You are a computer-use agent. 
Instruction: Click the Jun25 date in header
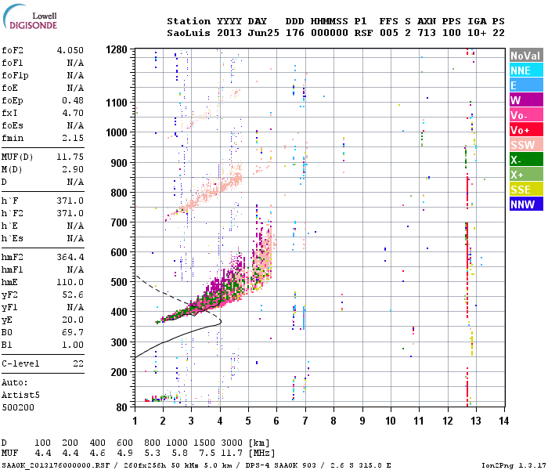263,33
